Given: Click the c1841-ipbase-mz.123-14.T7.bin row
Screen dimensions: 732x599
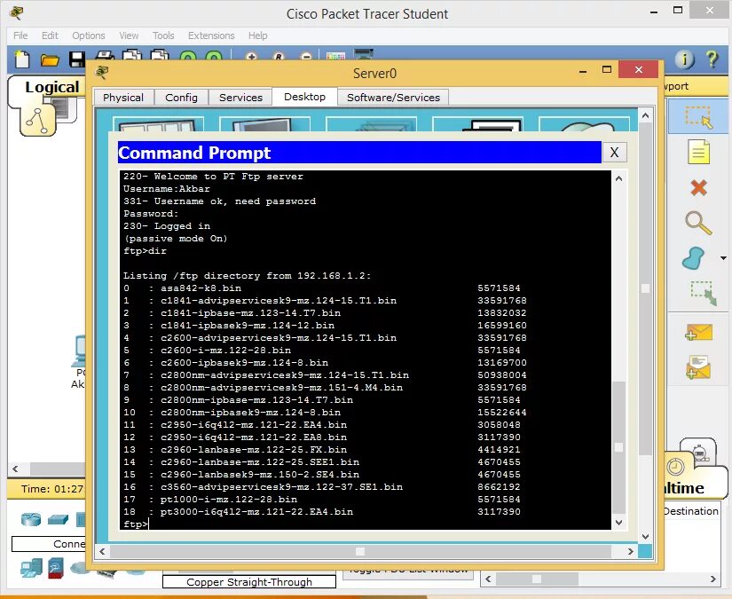Looking at the screenshot, I should pos(325,312).
